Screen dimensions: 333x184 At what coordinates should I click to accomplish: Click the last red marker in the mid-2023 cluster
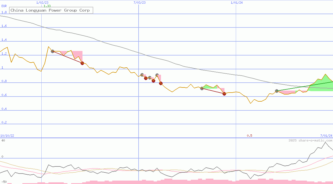(x=161, y=83)
